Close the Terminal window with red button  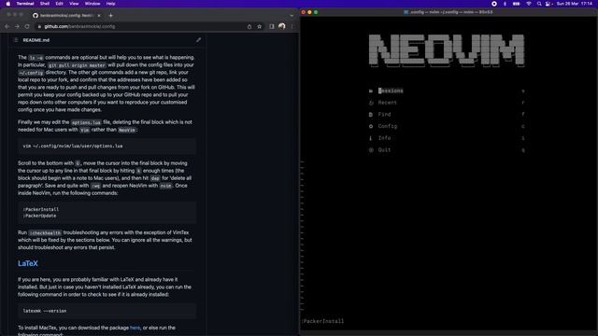tap(304, 12)
